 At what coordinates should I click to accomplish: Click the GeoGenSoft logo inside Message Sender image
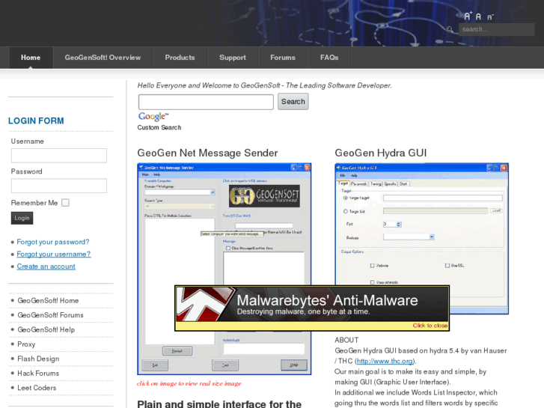pyautogui.click(x=264, y=196)
